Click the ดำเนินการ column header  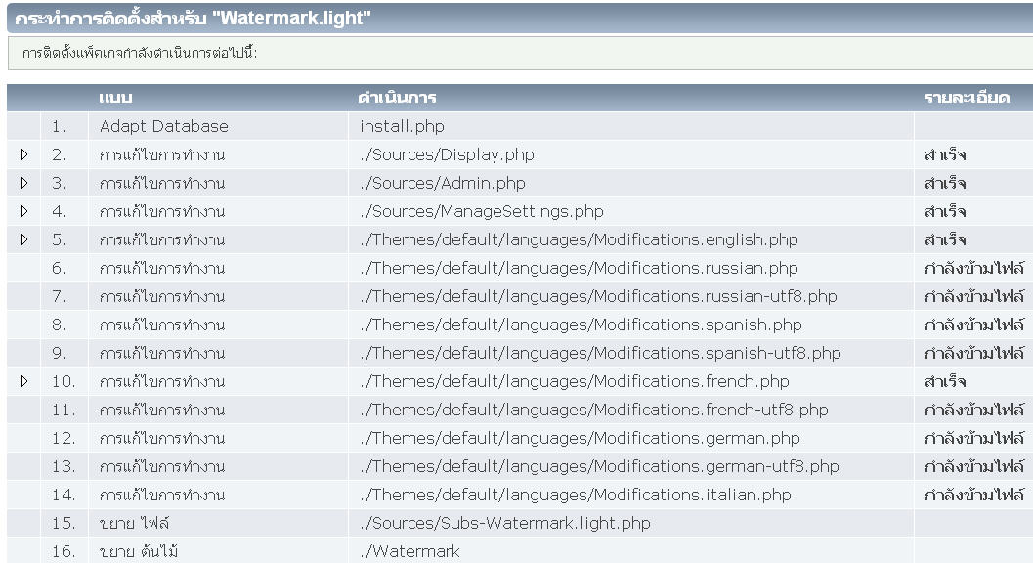pyautogui.click(x=397, y=98)
